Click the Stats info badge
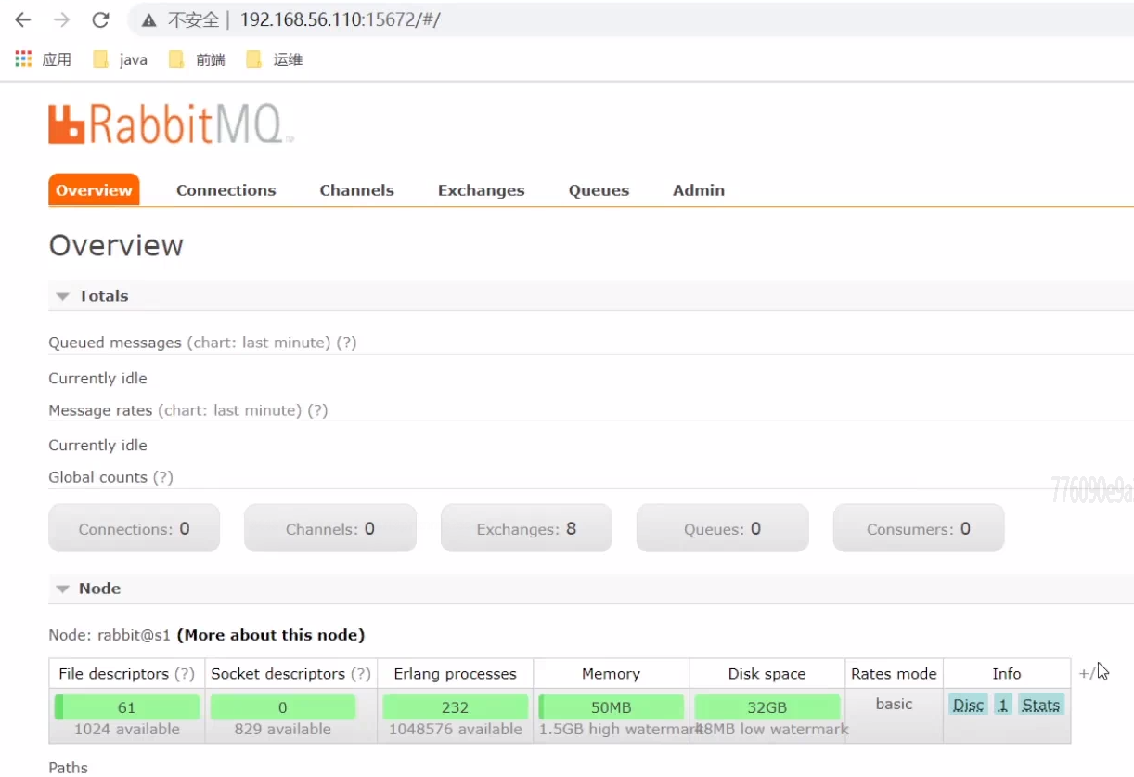This screenshot has height=777, width=1134. (1041, 705)
